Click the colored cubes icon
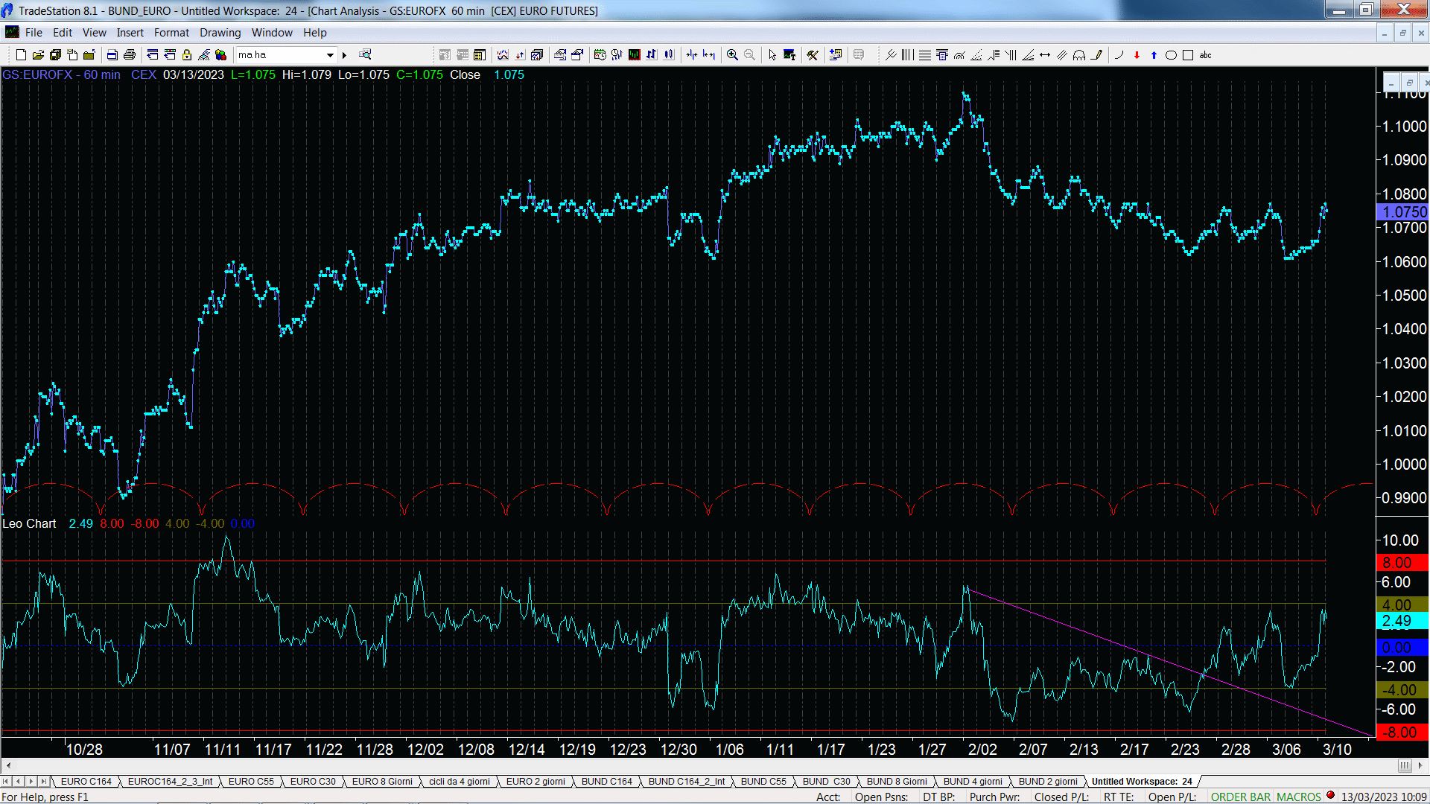 coord(221,55)
